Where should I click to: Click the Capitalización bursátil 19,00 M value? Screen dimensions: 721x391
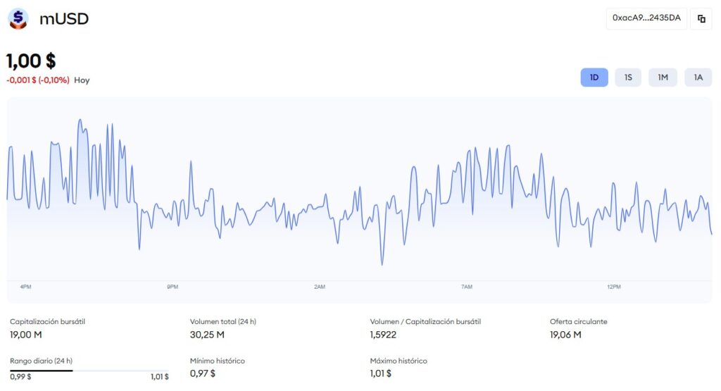pyautogui.click(x=25, y=335)
